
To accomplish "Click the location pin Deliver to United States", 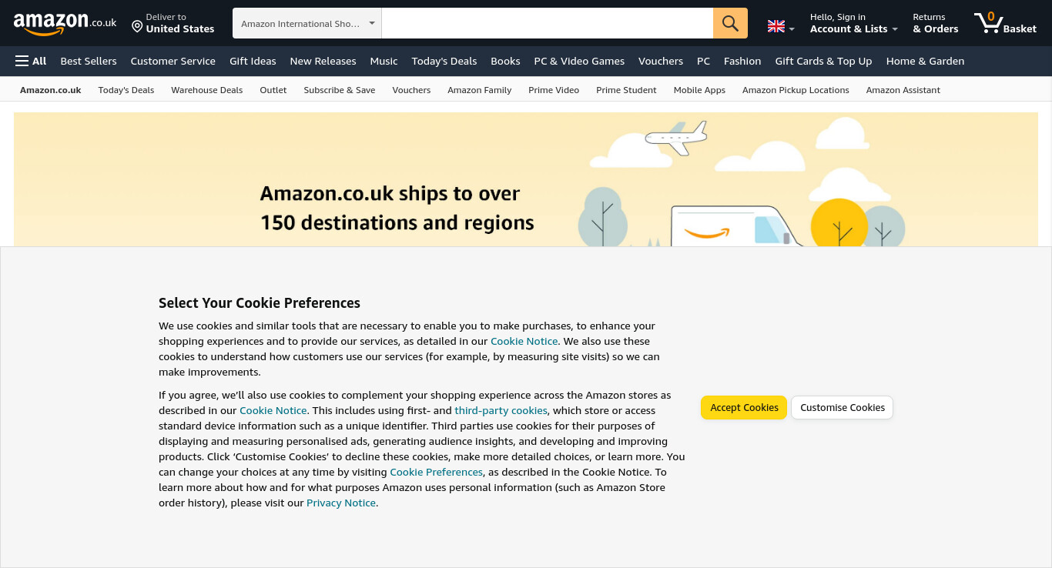I will pyautogui.click(x=173, y=23).
